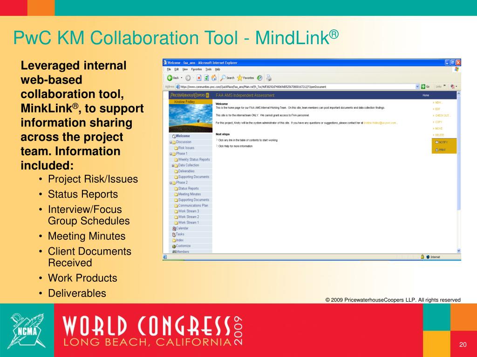Click the Home house icon in toolbar
The image size is (477, 357).
click(214, 78)
